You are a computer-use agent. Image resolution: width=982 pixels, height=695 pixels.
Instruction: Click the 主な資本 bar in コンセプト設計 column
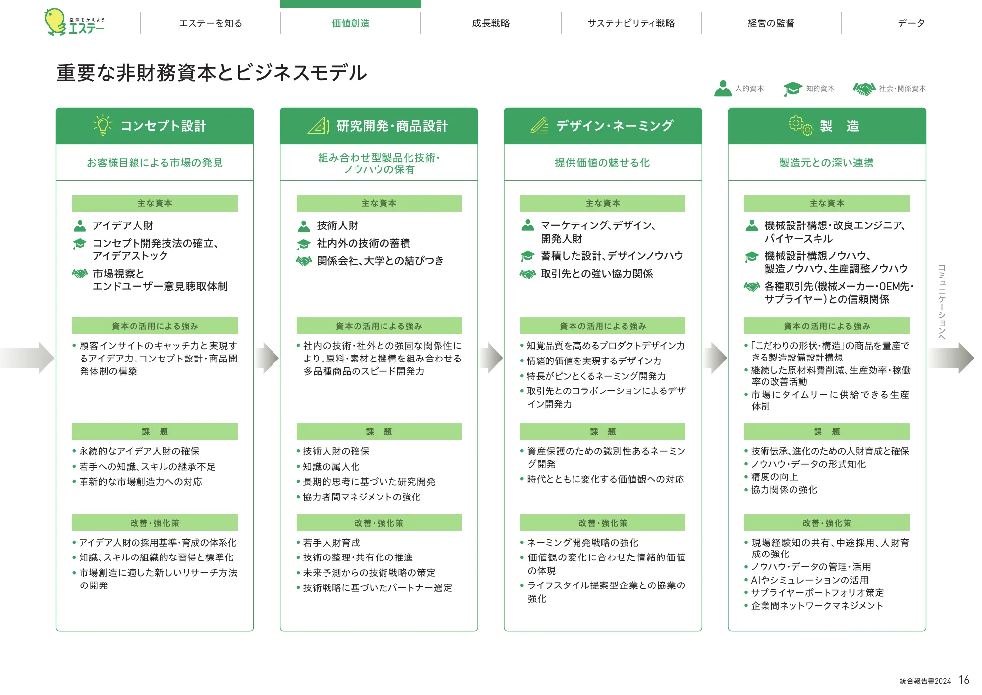click(x=155, y=203)
